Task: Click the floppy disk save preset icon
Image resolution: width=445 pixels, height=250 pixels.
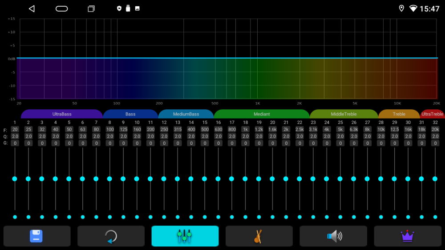Action: [x=37, y=236]
